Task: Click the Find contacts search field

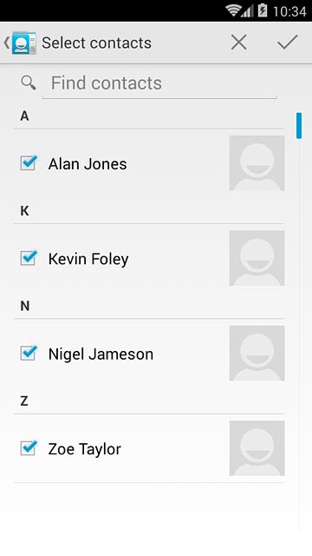Action: coord(159,83)
